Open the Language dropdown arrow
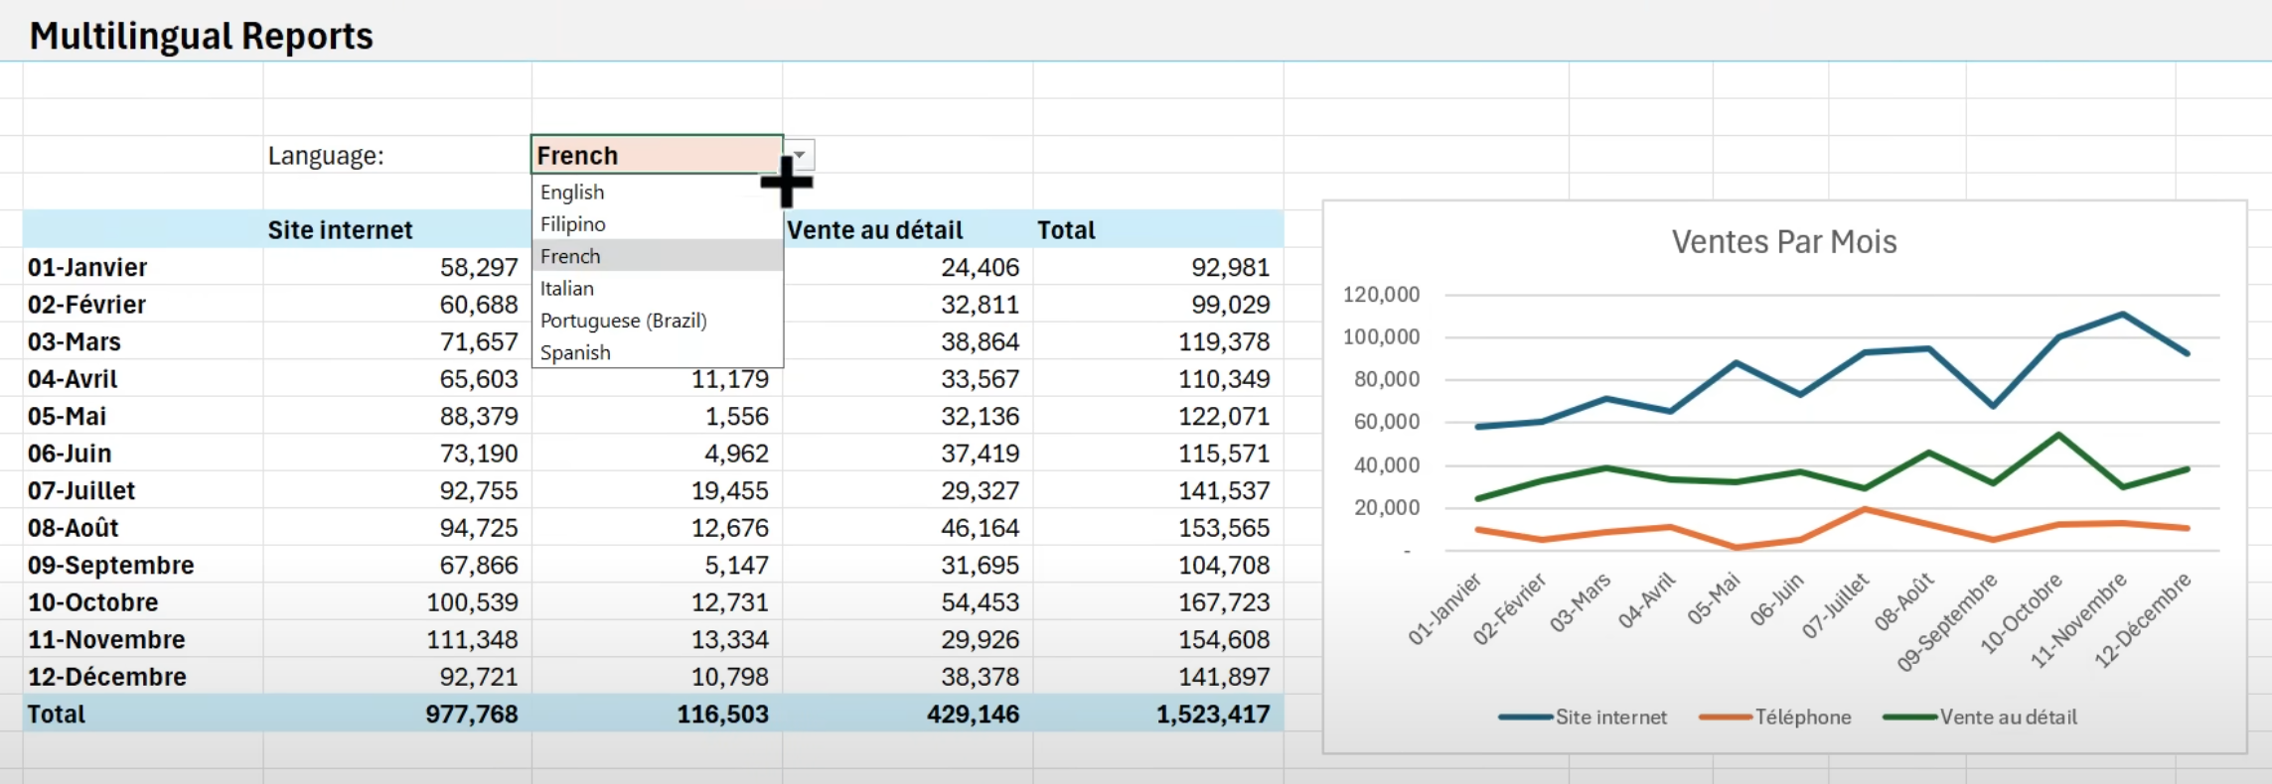The image size is (2272, 784). (x=800, y=155)
